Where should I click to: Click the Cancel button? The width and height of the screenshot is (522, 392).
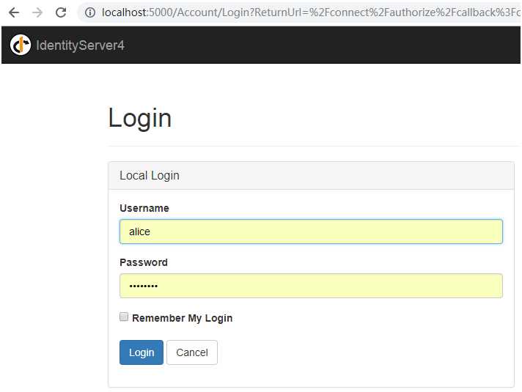pos(192,352)
